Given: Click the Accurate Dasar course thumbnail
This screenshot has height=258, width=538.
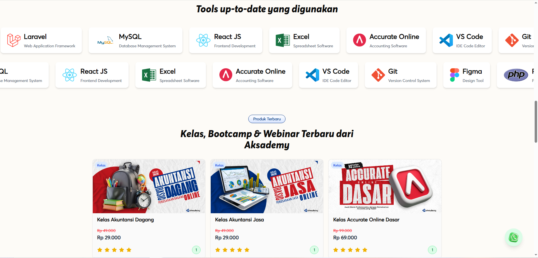Looking at the screenshot, I should pos(385,186).
